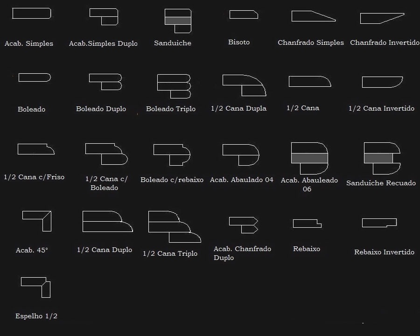Click the 'Boleado' single caption text
The image size is (420, 336).
tap(31, 109)
